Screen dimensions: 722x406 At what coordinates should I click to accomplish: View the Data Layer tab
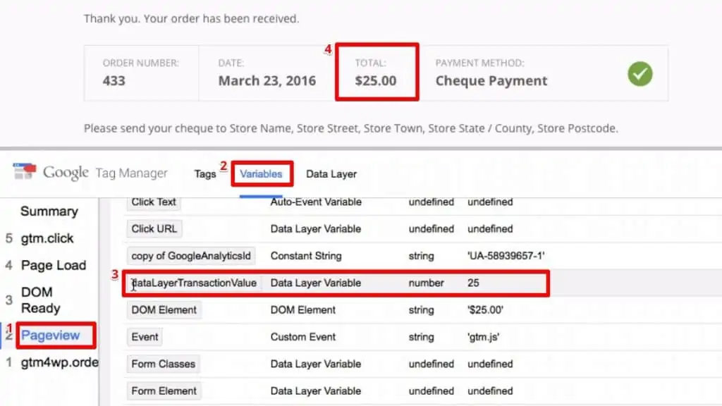click(x=331, y=173)
